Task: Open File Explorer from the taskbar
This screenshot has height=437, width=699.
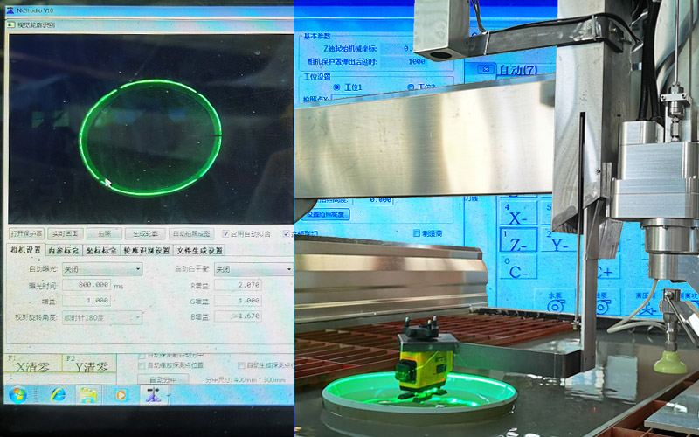Action: pyautogui.click(x=88, y=395)
